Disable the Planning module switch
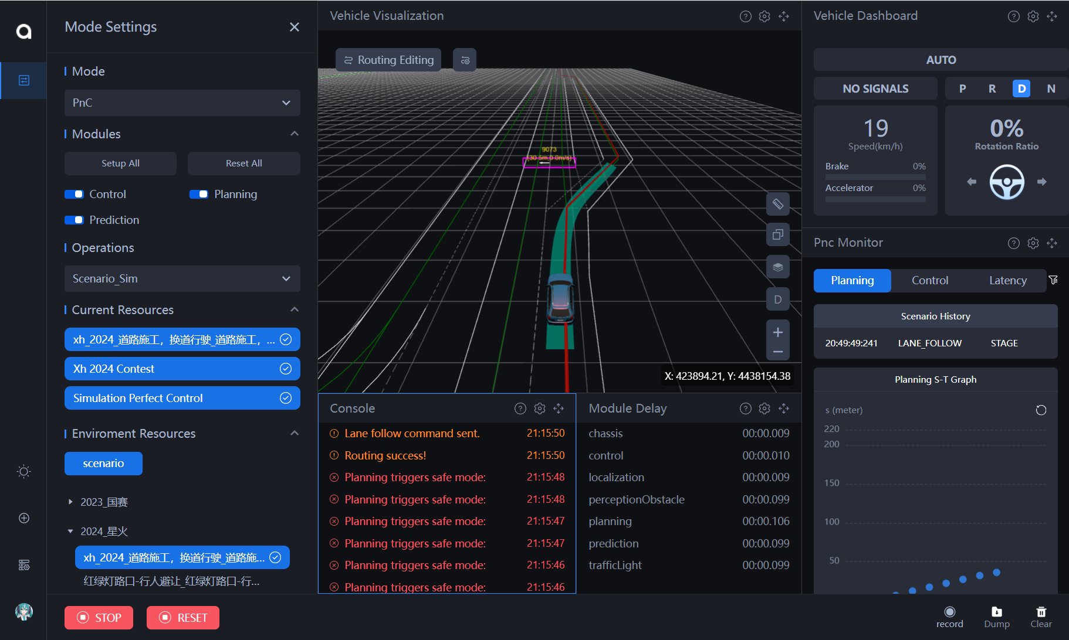Viewport: 1069px width, 640px height. [x=199, y=195]
